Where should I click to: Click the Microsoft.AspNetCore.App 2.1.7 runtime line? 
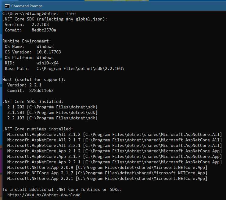[114, 156]
